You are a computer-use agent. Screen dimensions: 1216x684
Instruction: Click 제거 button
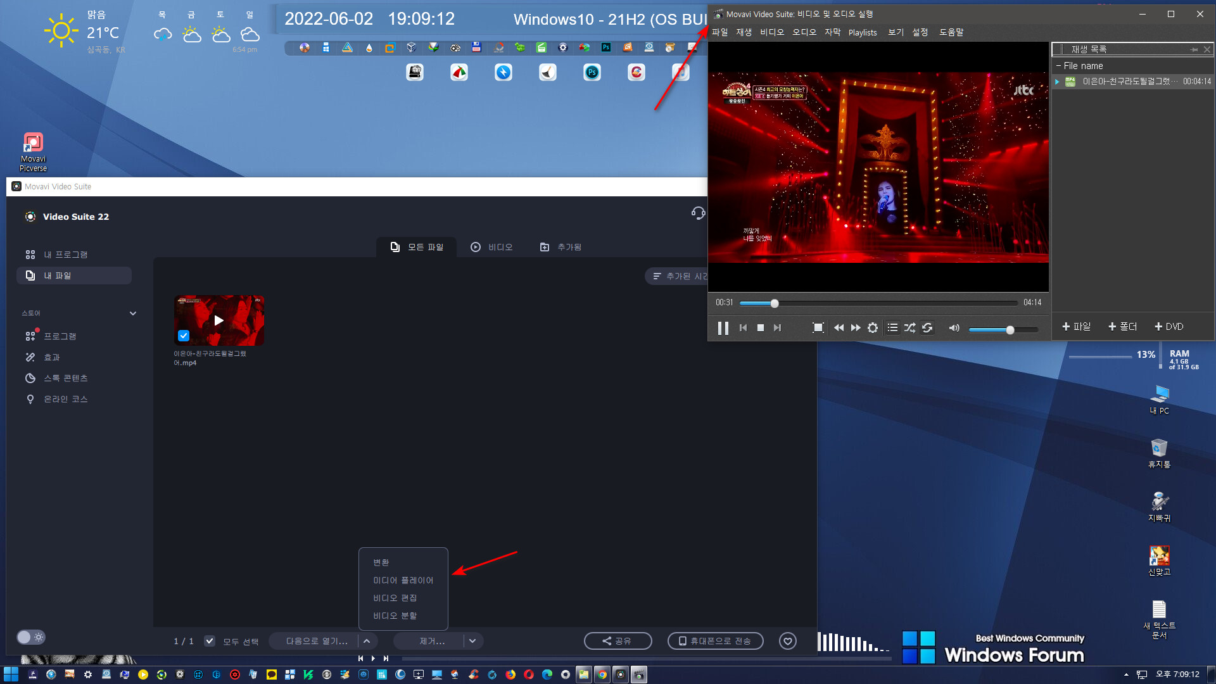(432, 642)
